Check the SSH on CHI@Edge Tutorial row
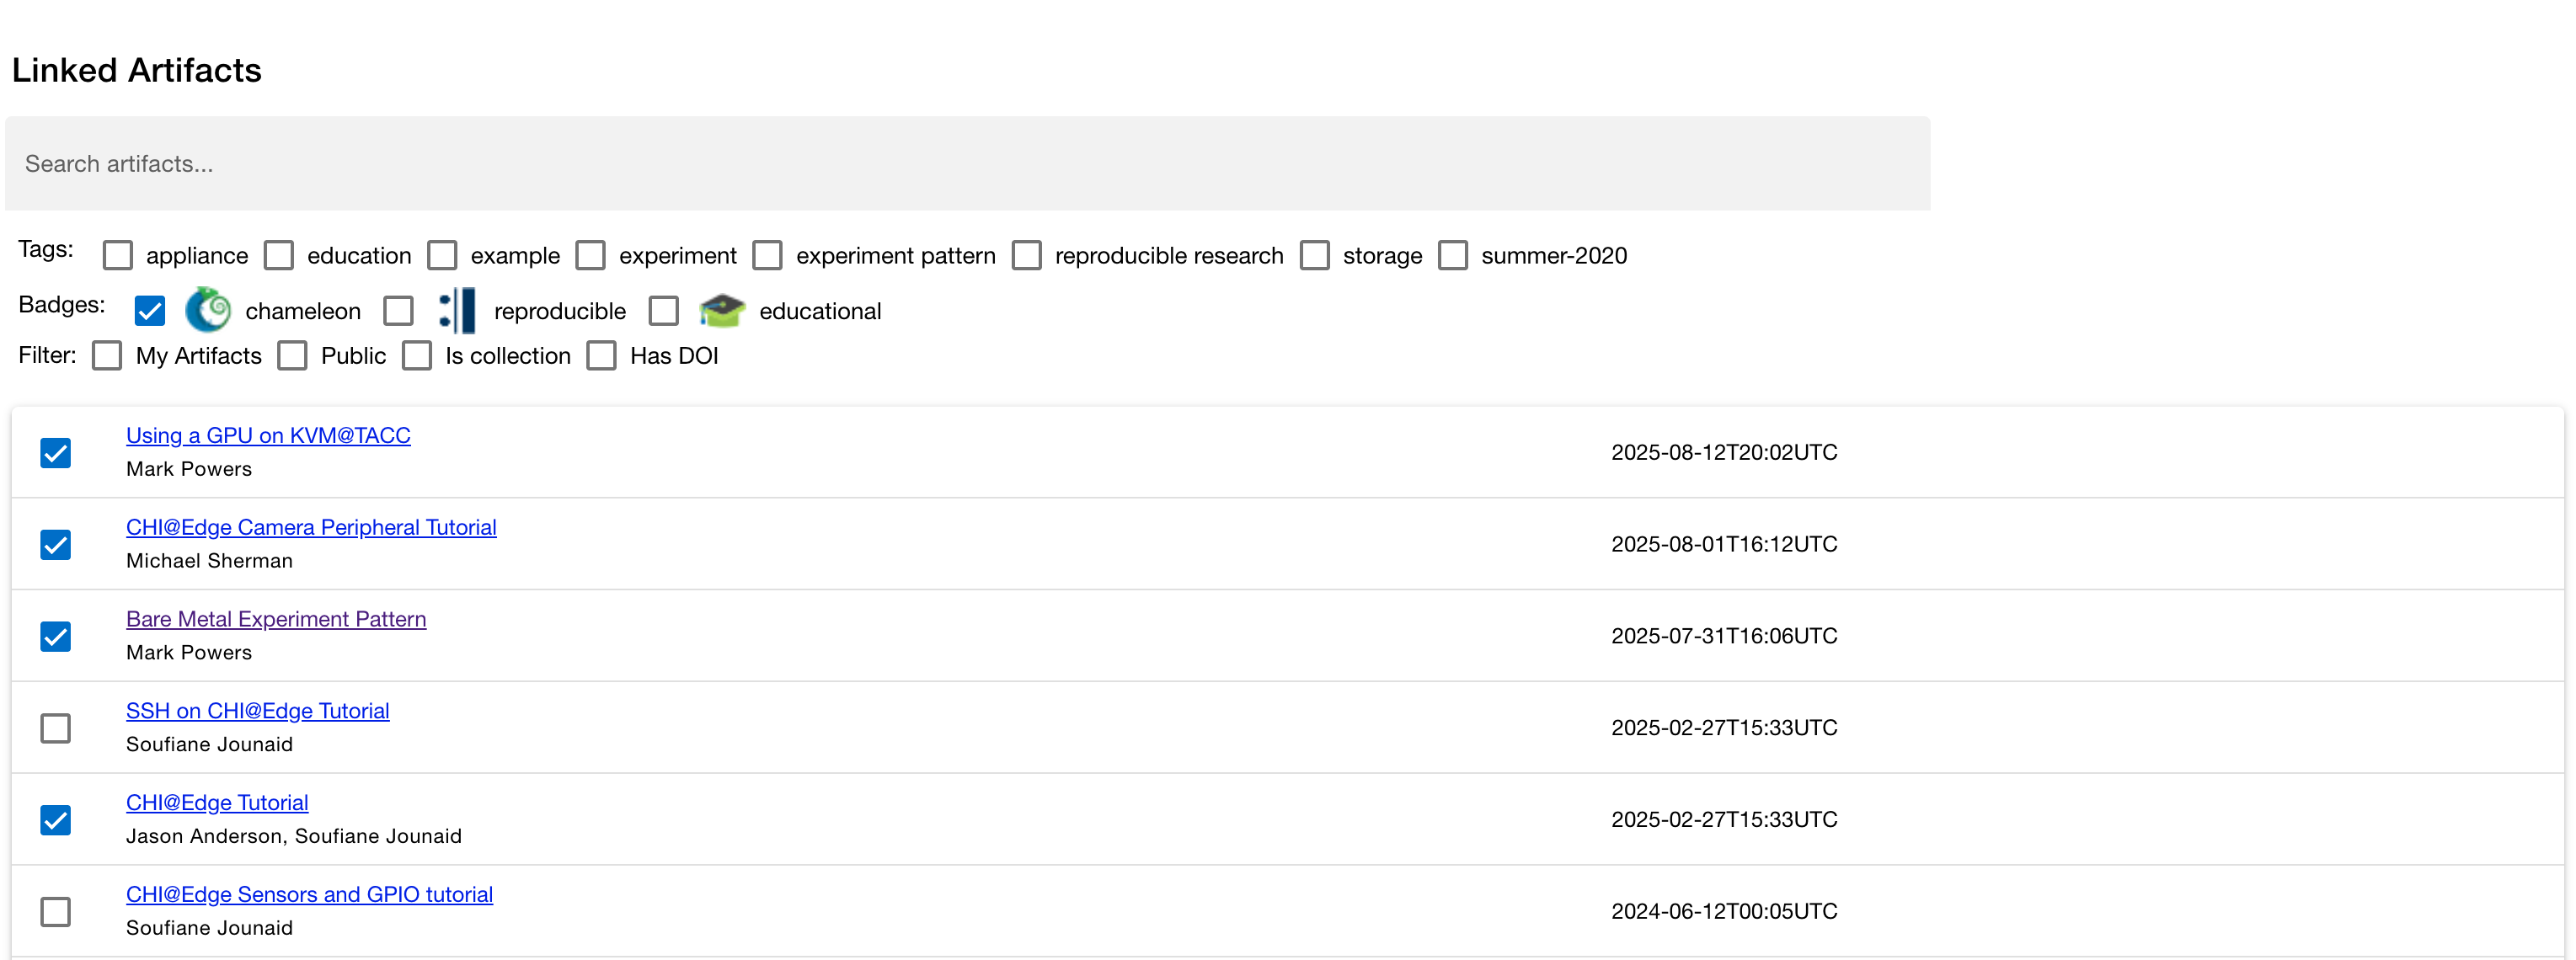This screenshot has width=2576, height=960. click(56, 728)
